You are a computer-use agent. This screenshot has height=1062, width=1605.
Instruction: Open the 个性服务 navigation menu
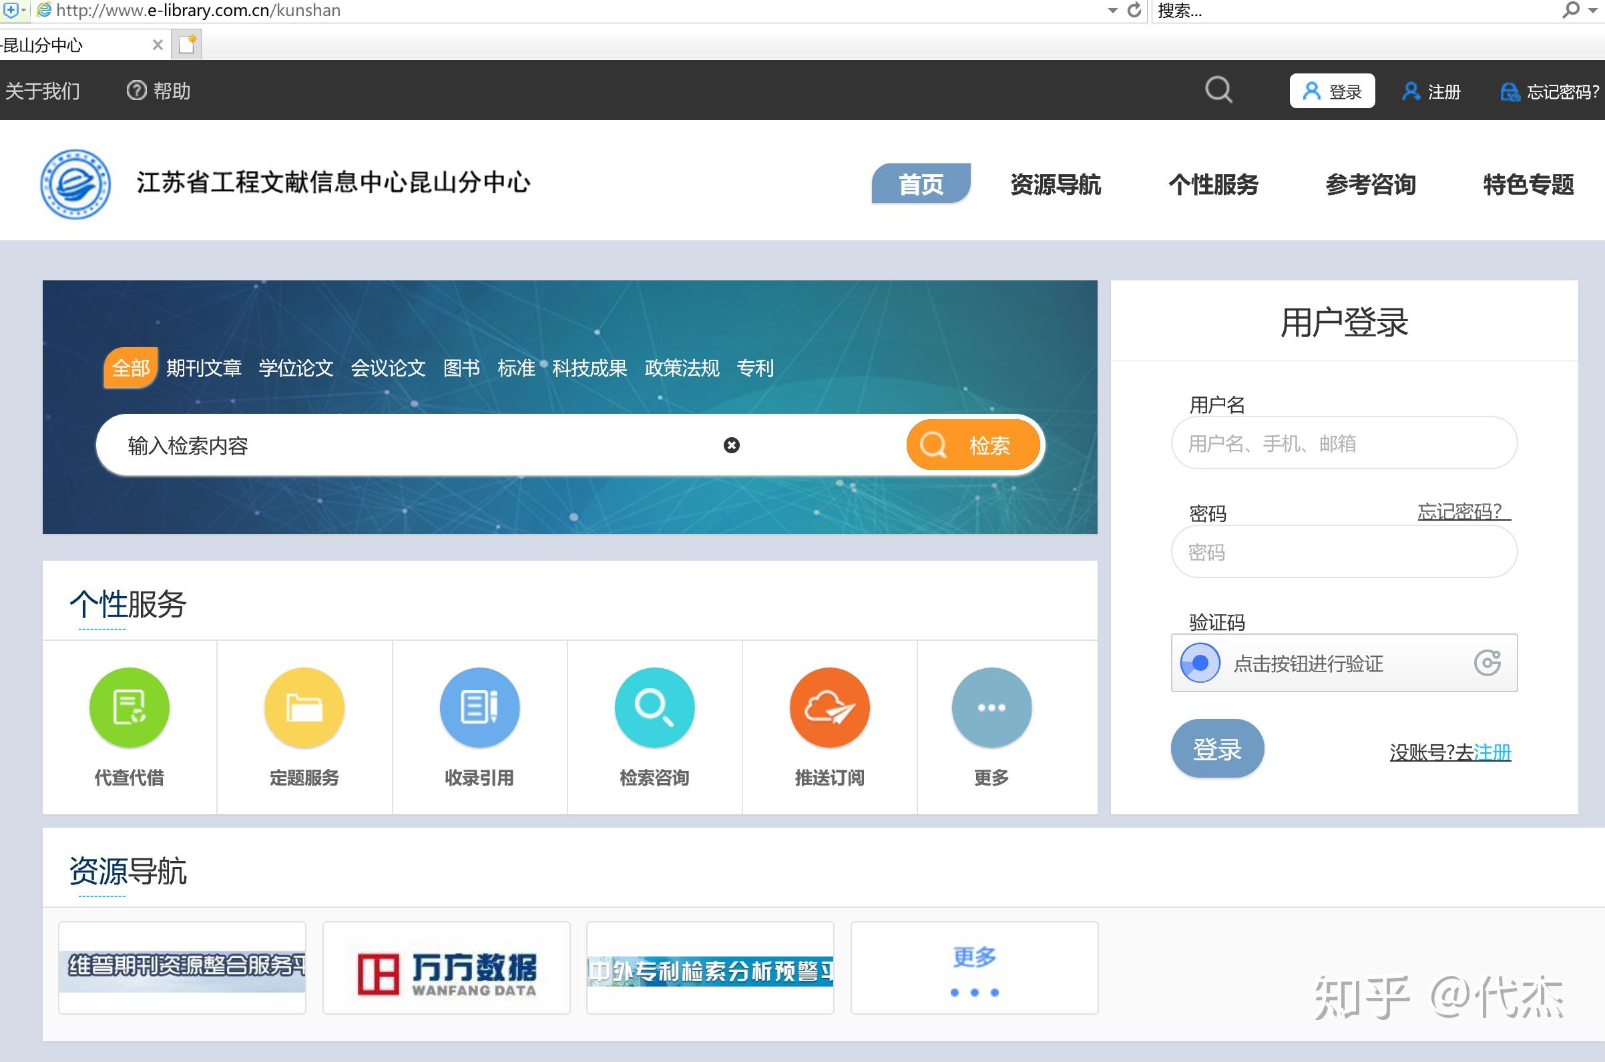(x=1213, y=184)
